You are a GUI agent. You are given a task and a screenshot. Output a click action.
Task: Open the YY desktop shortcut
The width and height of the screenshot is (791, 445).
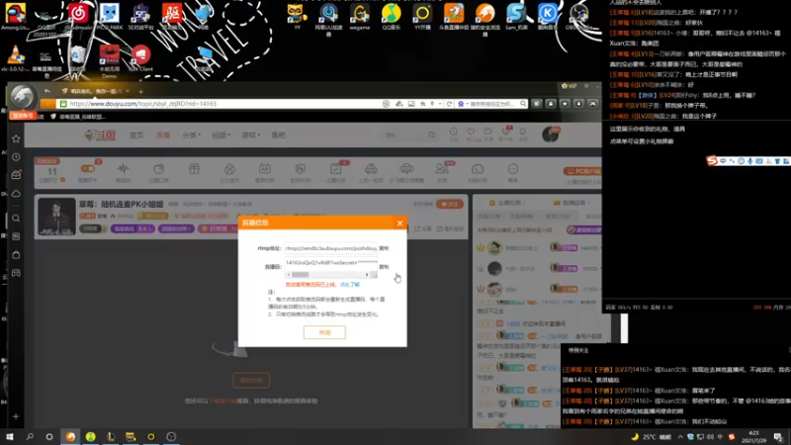tap(298, 16)
